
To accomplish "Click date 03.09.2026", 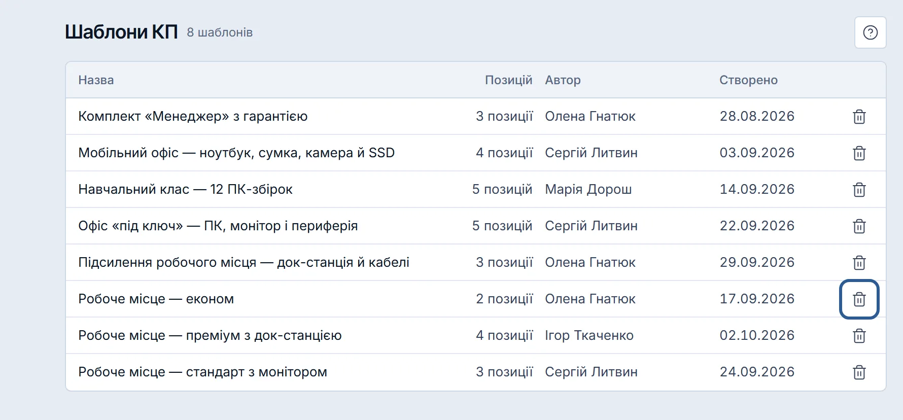I will click(757, 153).
